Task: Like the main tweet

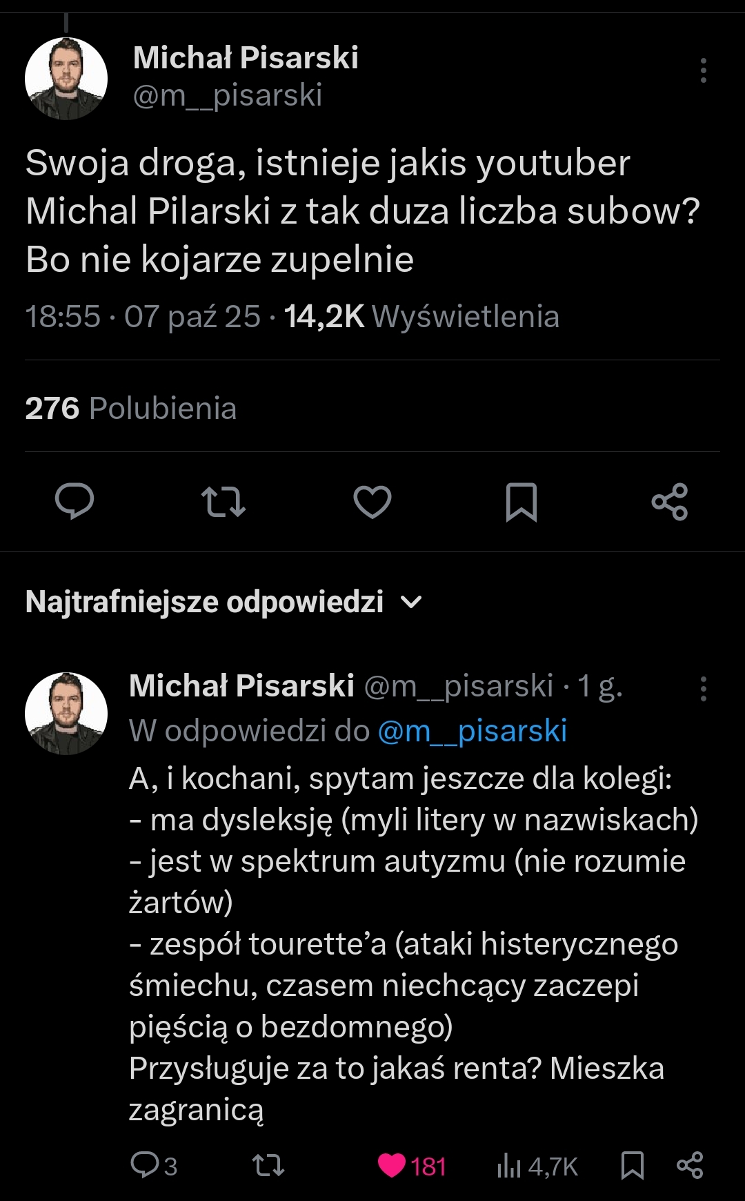Action: [372, 501]
